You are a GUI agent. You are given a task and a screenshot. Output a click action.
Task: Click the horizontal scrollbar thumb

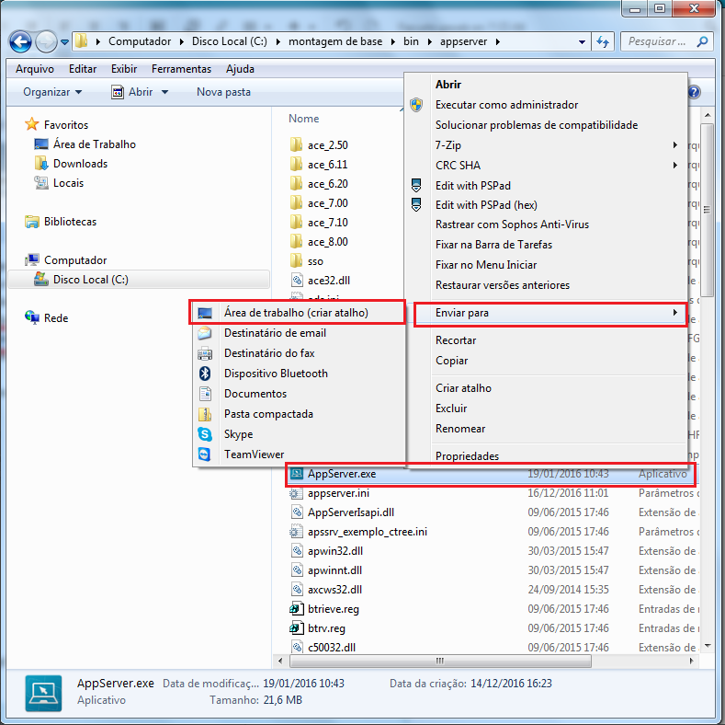click(x=440, y=661)
